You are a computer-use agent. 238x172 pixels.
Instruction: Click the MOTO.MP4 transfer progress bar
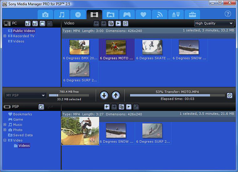coord(177,95)
